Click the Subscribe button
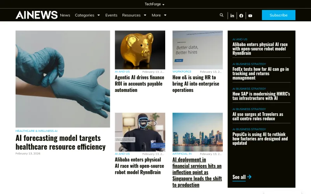 pos(278,15)
